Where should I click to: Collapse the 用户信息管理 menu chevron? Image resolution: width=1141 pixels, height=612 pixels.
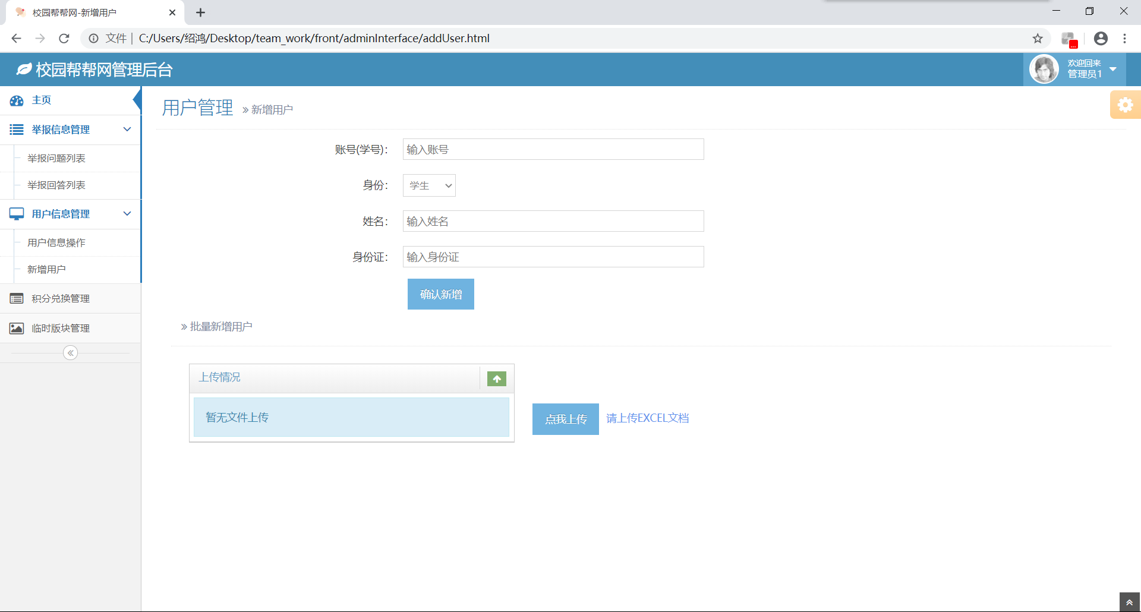tap(127, 214)
